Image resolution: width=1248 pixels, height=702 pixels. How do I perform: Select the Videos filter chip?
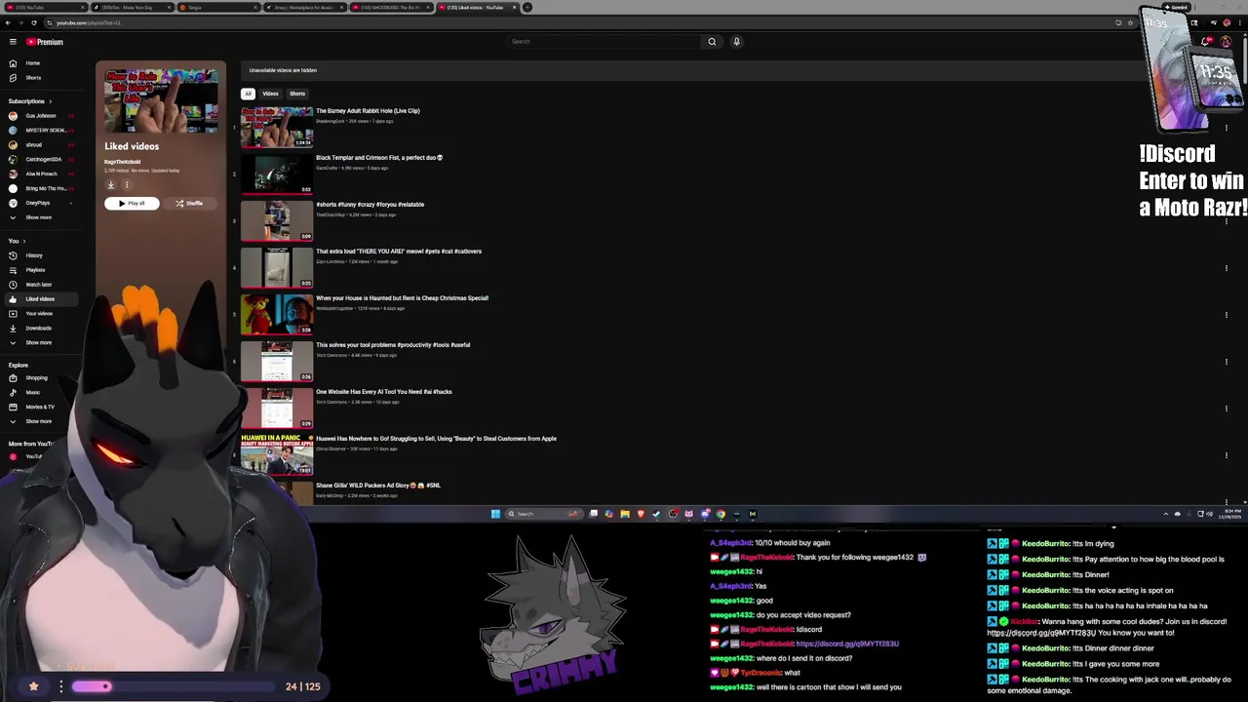(x=270, y=94)
